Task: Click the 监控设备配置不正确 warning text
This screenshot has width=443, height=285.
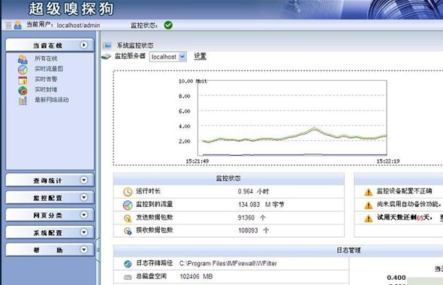Action: pyautogui.click(x=404, y=191)
